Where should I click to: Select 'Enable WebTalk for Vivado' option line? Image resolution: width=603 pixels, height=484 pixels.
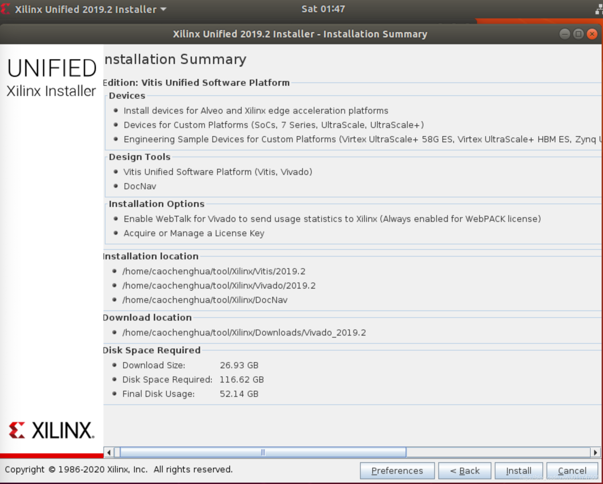332,219
